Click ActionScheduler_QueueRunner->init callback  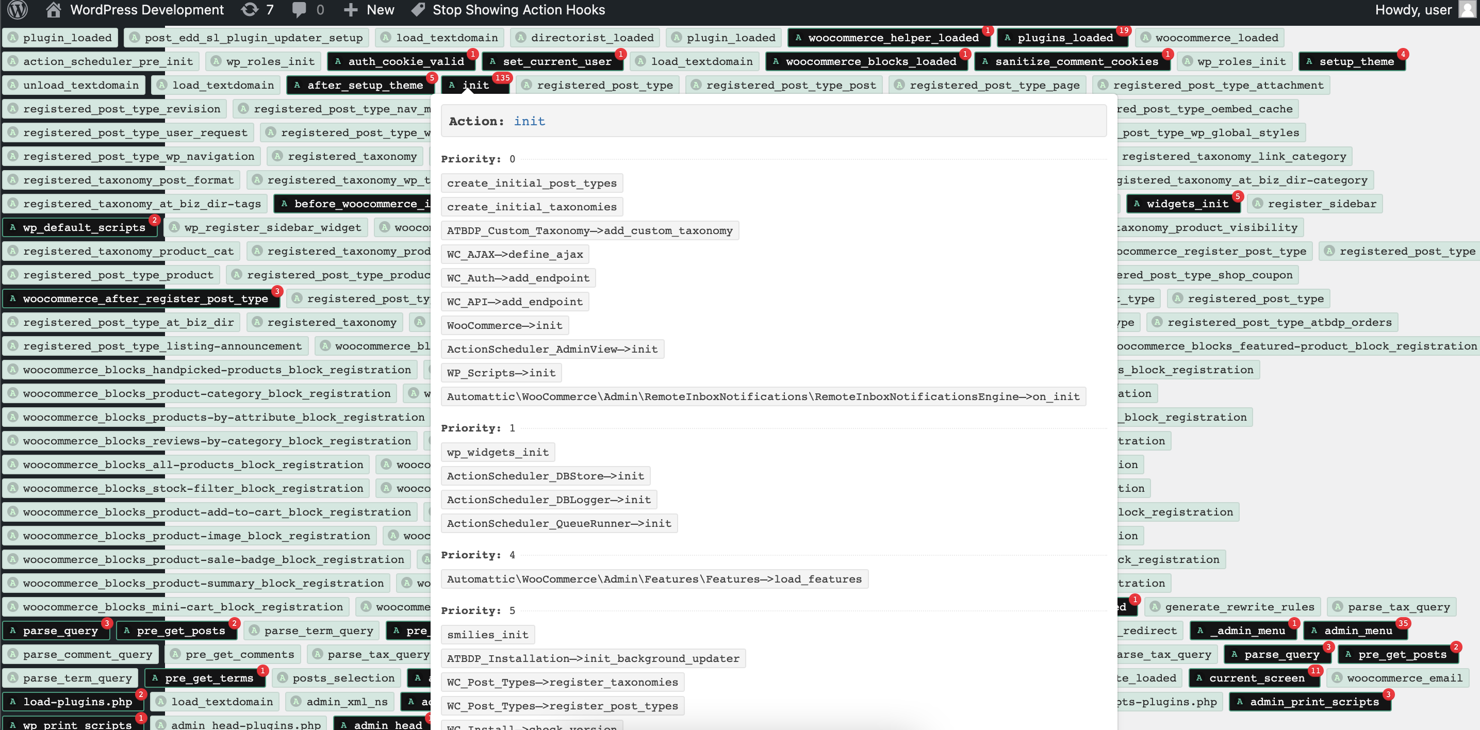point(559,523)
